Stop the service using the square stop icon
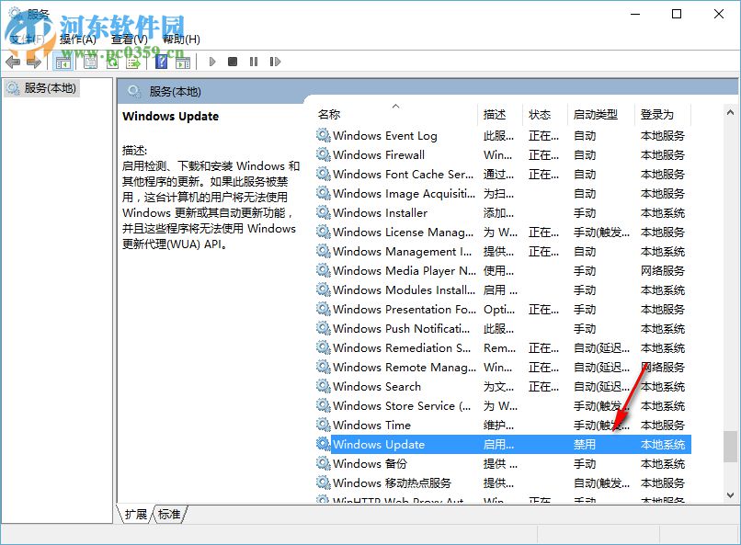The image size is (741, 545). [233, 61]
